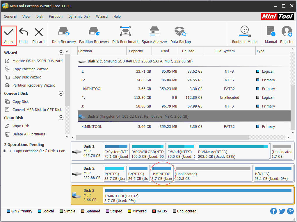Expand pending operation 1 Copy Partition

pos(5,151)
